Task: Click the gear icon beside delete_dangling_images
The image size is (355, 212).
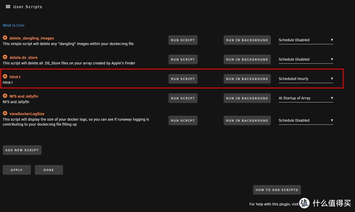Action: (5, 38)
